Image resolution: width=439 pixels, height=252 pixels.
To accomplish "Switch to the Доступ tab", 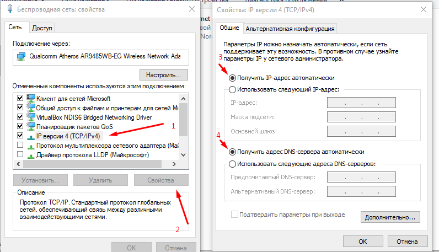I will coord(42,28).
